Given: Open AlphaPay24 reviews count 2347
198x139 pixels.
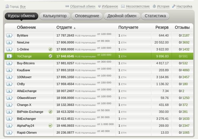Looking at the screenshot, I should [186, 126].
